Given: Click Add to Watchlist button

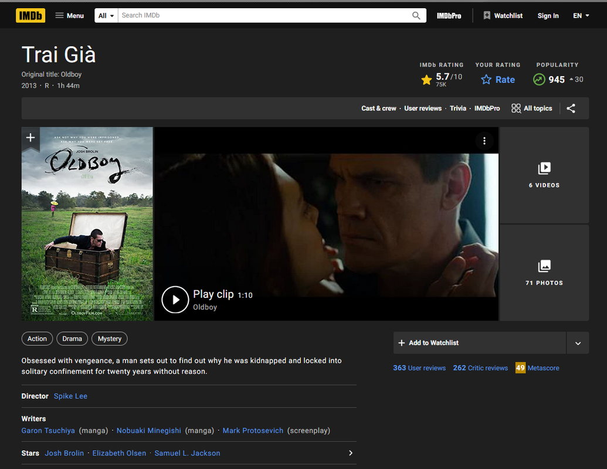Looking at the screenshot, I should coord(480,343).
